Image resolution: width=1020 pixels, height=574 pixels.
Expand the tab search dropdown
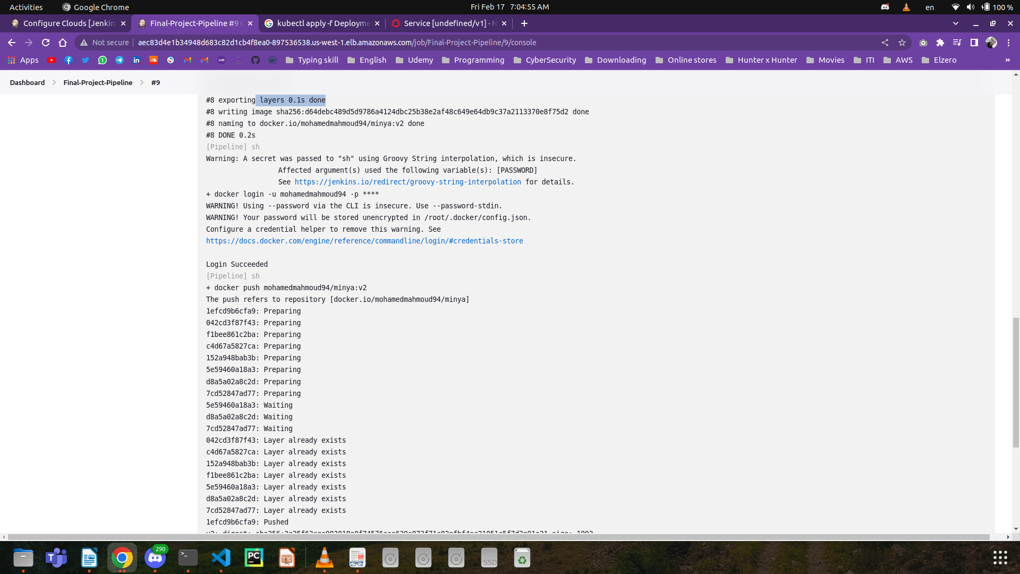tap(956, 23)
